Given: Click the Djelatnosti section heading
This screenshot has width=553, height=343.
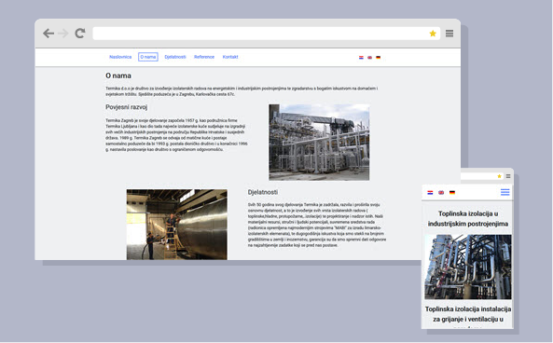Looking at the screenshot, I should (263, 192).
